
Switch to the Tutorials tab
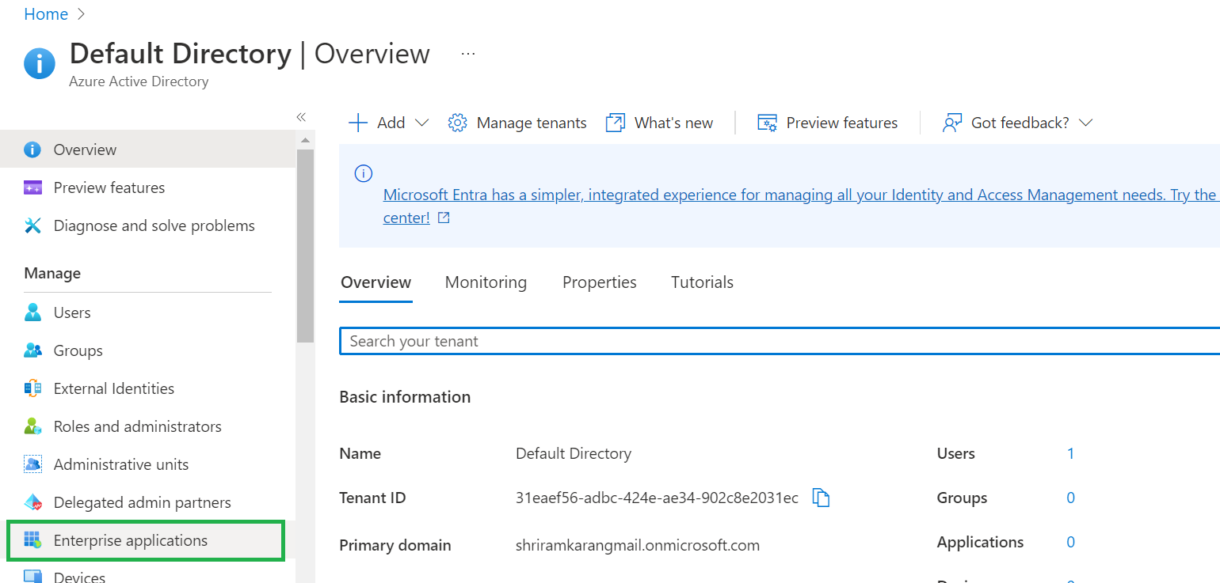click(702, 282)
